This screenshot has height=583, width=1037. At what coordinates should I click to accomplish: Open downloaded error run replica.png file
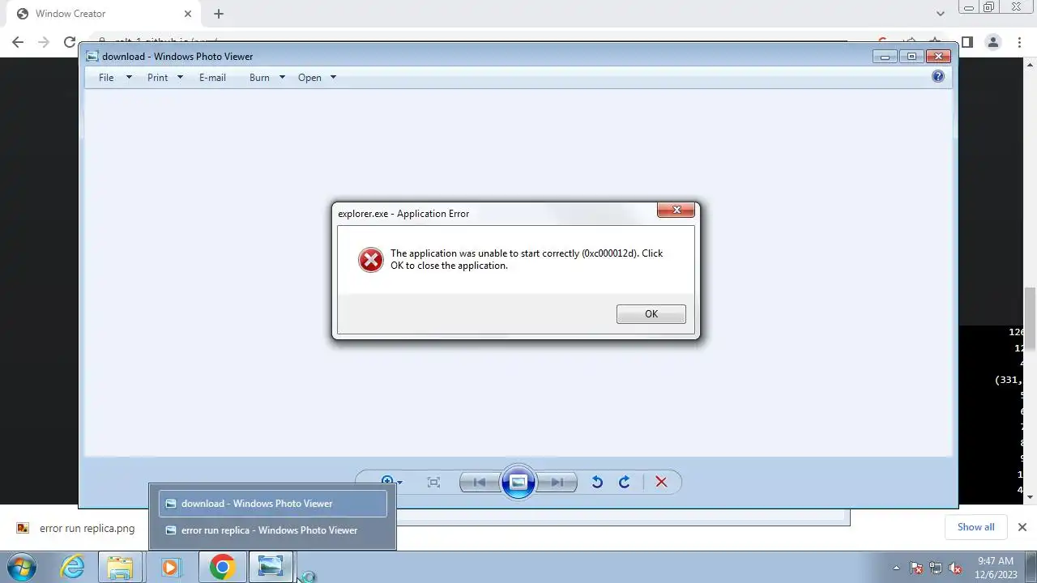click(76, 528)
